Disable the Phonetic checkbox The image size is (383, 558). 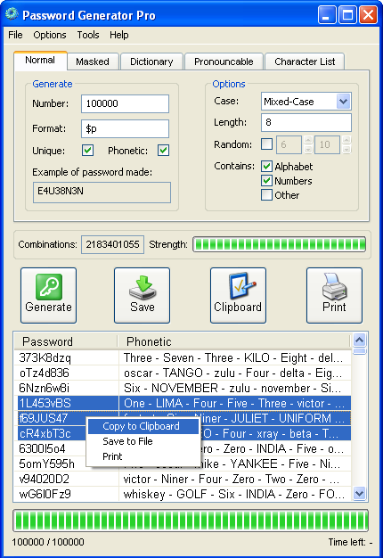163,150
